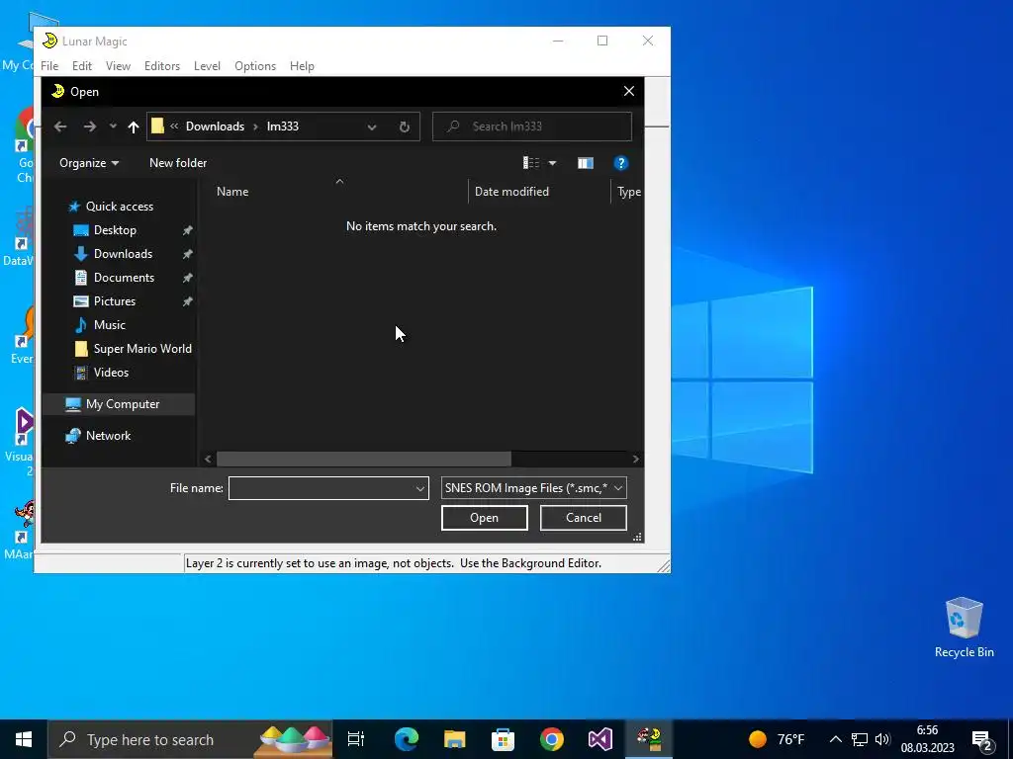Click lm333 in the address breadcrumb
Viewport: 1013px width, 759px height.
[283, 126]
